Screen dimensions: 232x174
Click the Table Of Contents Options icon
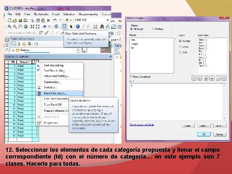36,44
